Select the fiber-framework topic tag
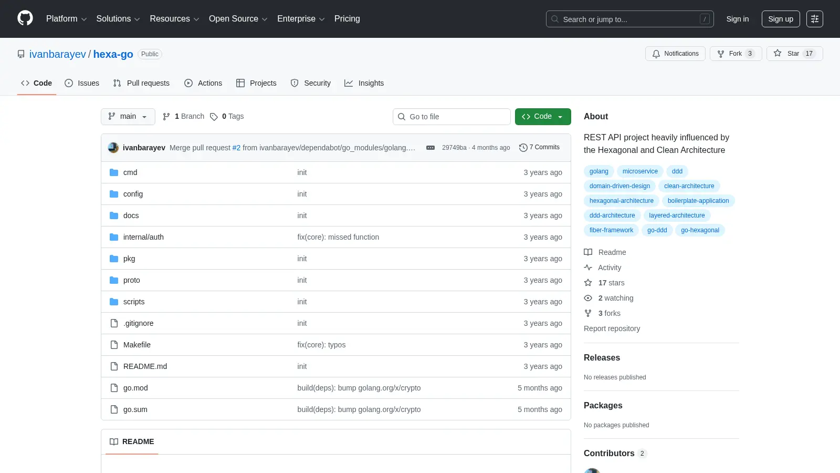The image size is (840, 473). coord(611,230)
